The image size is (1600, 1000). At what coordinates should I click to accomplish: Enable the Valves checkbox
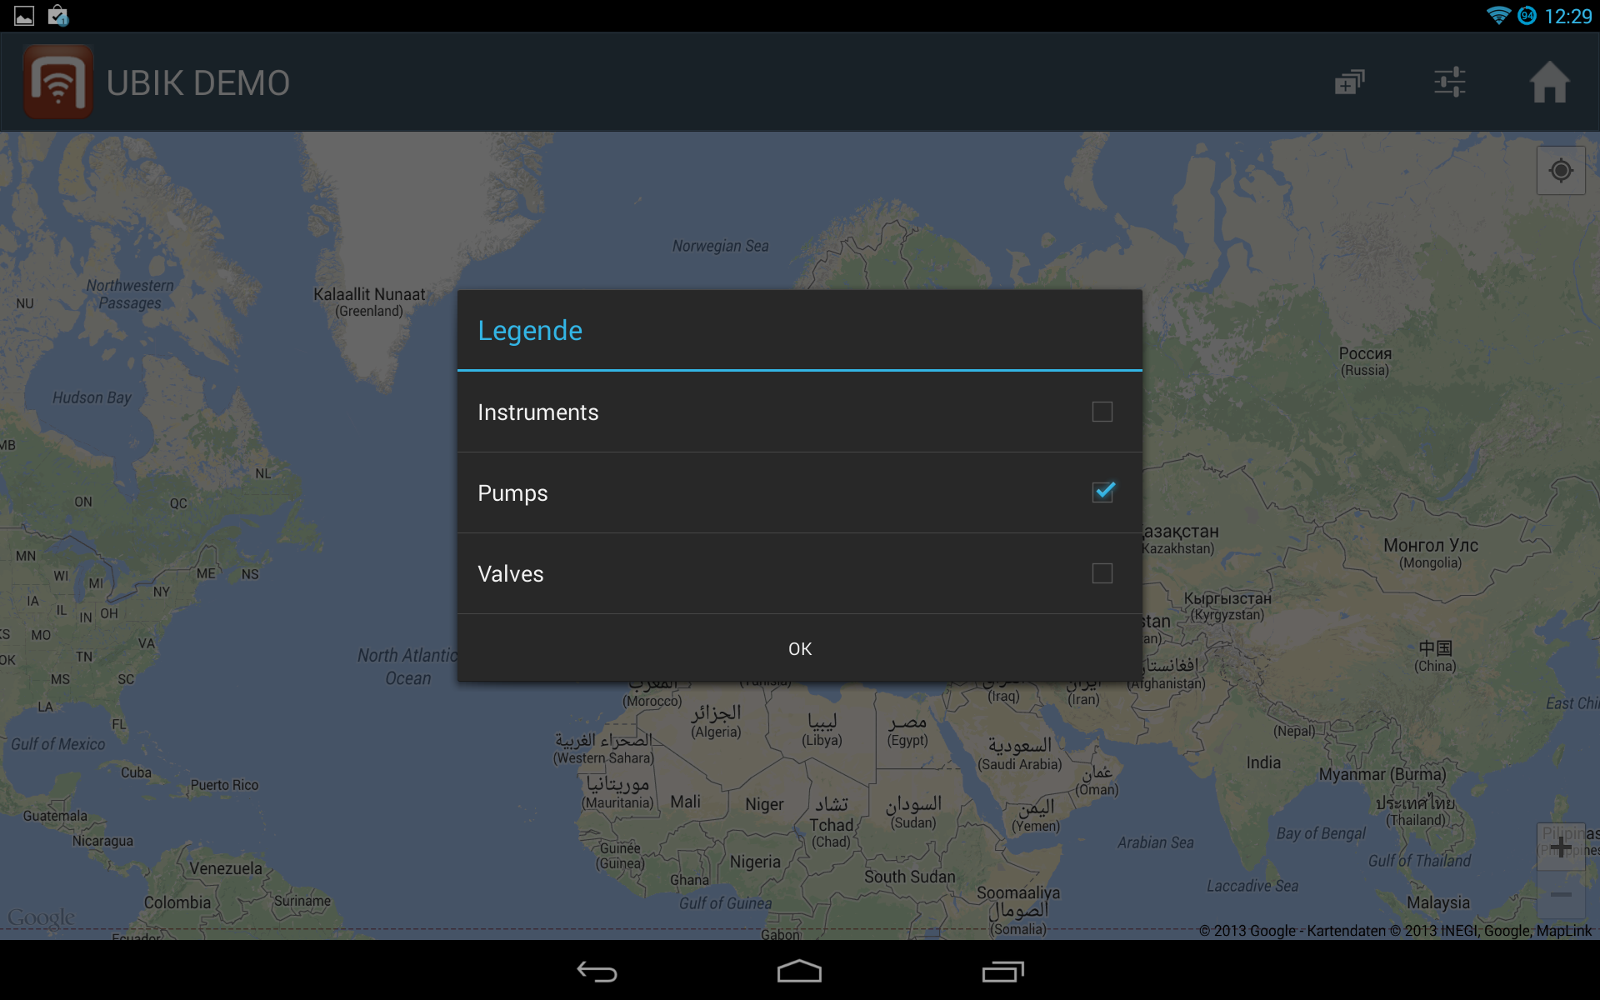click(1102, 573)
